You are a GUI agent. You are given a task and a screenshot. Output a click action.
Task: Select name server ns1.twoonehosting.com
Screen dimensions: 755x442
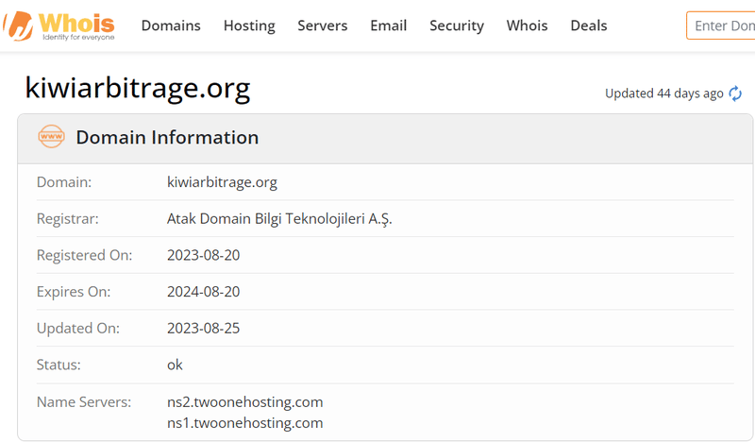[x=245, y=423]
